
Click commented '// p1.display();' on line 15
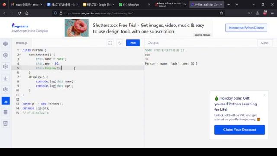tap(35, 113)
